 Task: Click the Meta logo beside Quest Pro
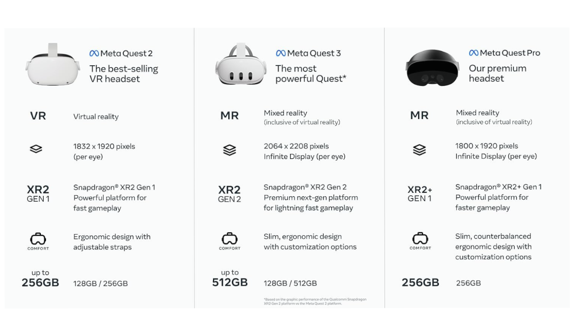click(x=474, y=53)
